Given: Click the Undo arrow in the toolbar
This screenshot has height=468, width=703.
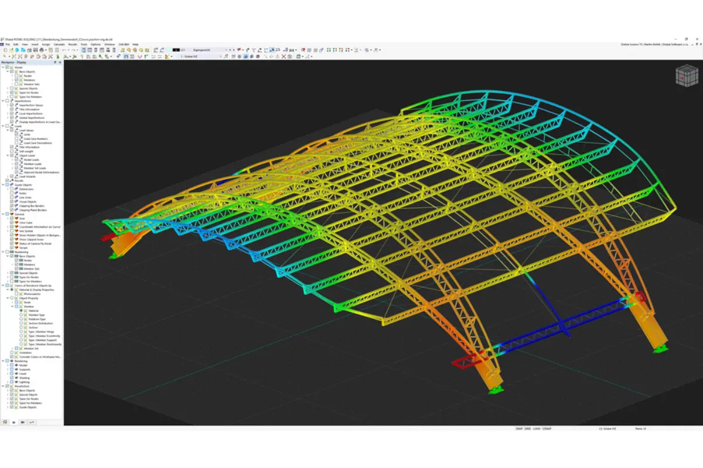Looking at the screenshot, I should click(x=63, y=50).
